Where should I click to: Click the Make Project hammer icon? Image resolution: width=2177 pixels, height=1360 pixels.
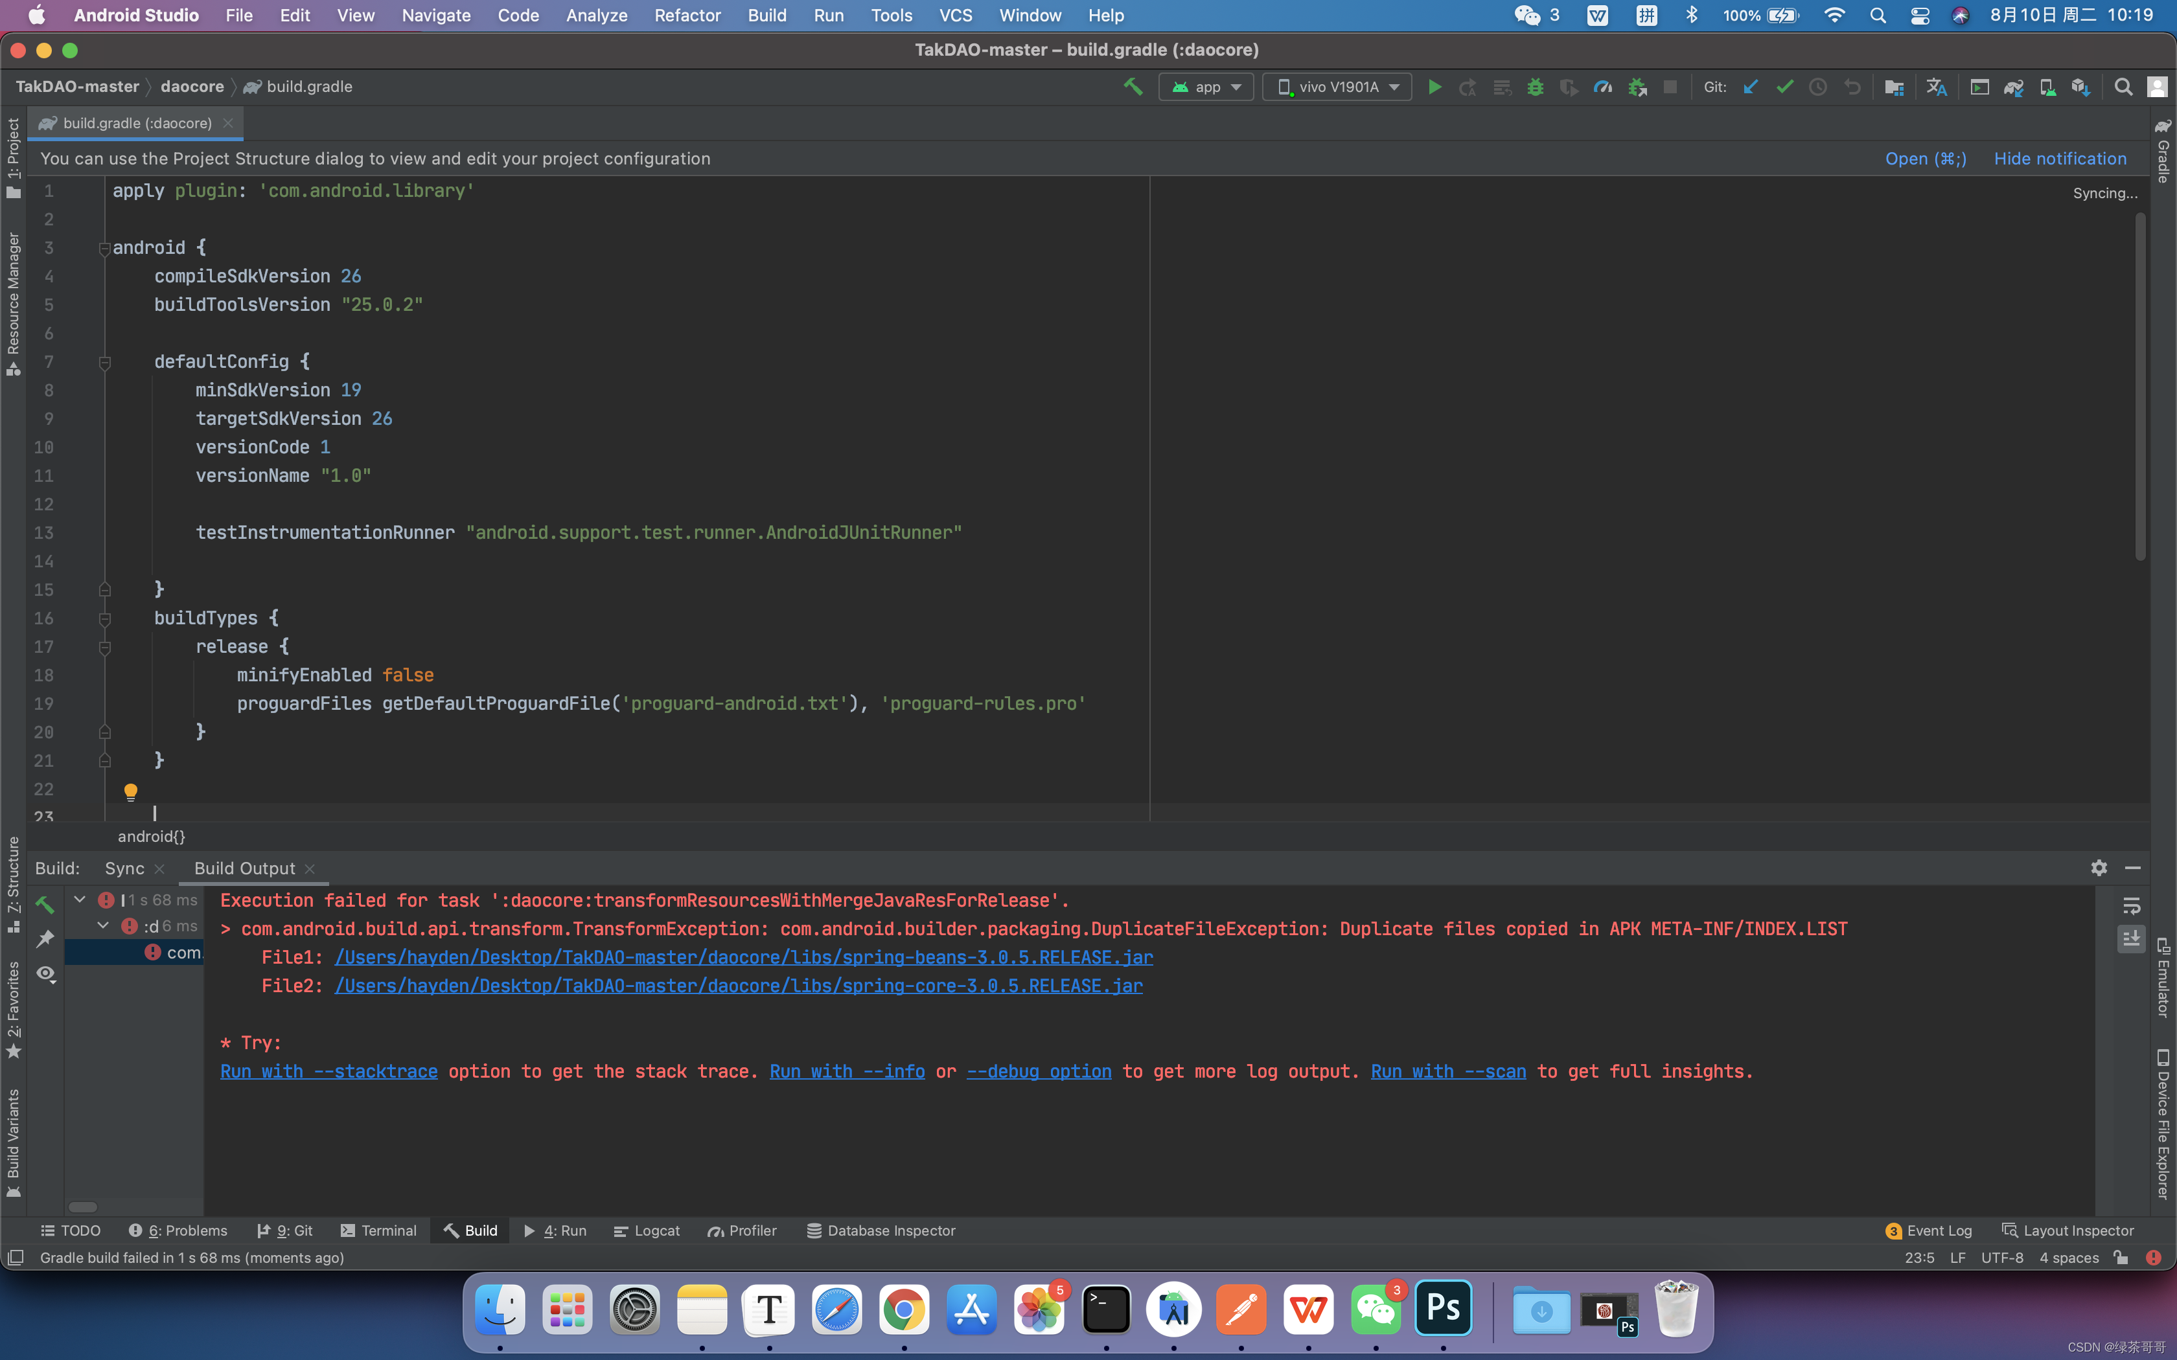(1133, 87)
